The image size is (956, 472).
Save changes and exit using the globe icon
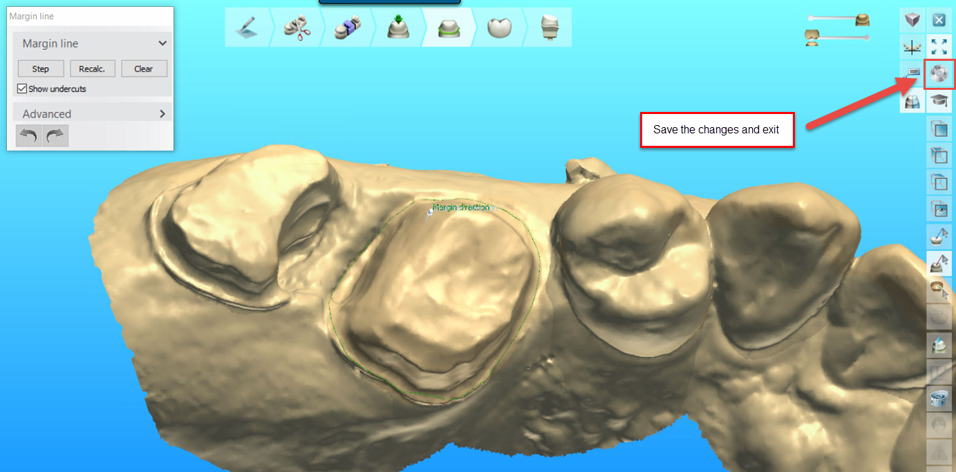pos(939,74)
